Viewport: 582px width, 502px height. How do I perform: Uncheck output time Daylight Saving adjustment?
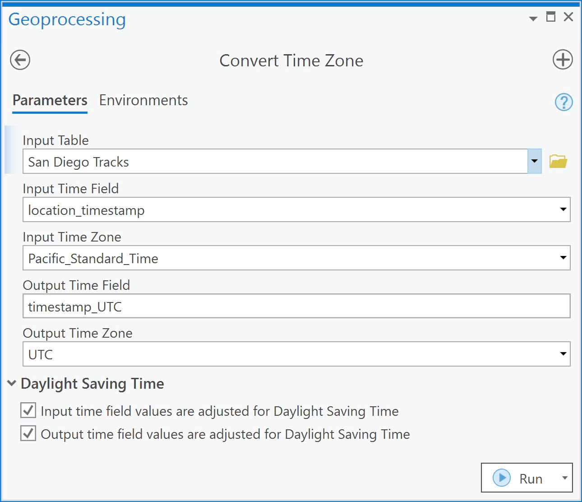point(28,433)
